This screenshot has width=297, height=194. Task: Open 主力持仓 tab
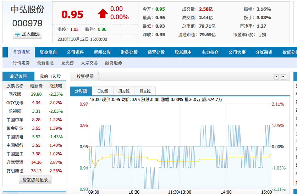pos(210,52)
